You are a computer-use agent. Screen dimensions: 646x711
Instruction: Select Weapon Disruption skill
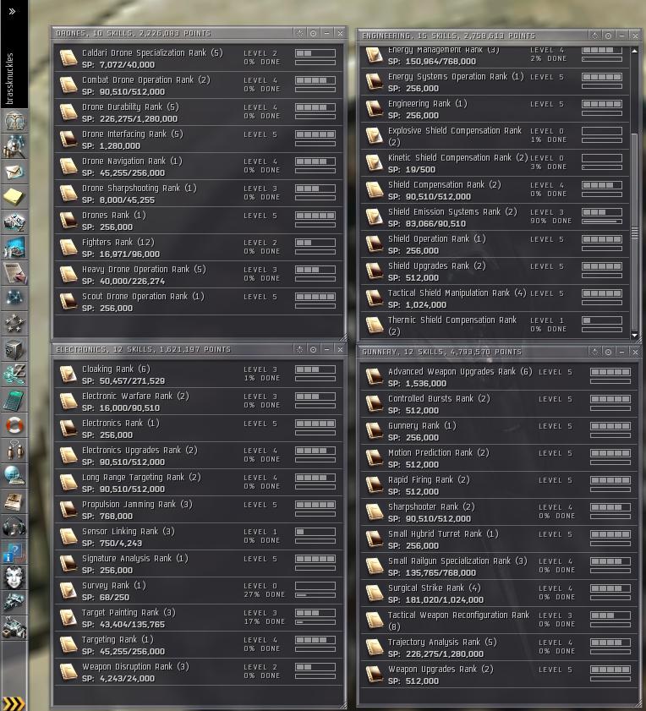pyautogui.click(x=198, y=672)
